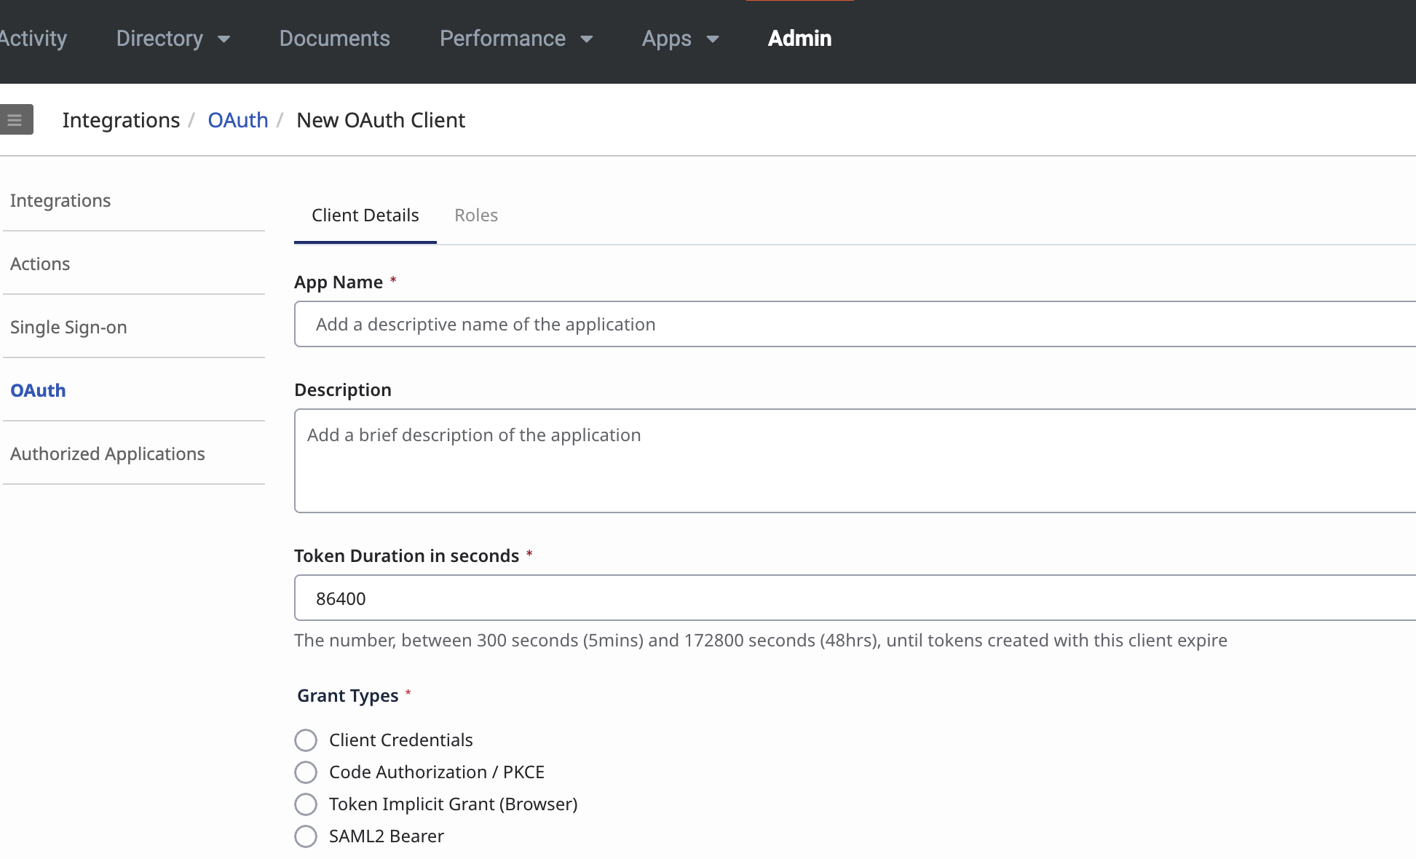Click the OAuth breadcrumb link
The height and width of the screenshot is (859, 1416).
[238, 120]
